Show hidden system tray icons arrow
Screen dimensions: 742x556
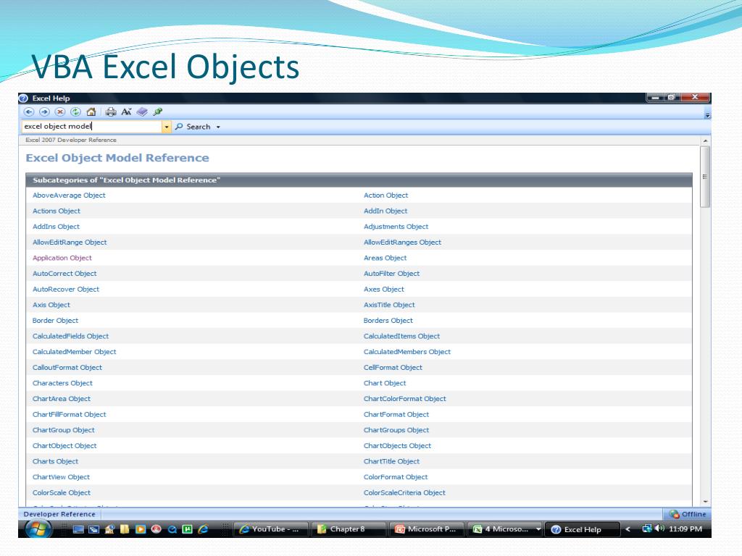coord(628,529)
